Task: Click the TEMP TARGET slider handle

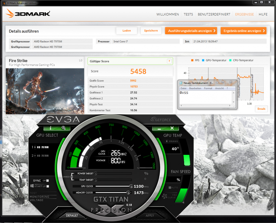Action: click(95, 180)
